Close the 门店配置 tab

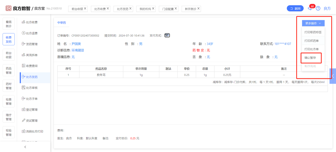coord(176,9)
